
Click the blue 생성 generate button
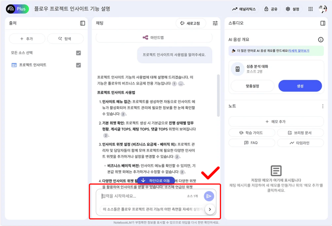click(300, 86)
